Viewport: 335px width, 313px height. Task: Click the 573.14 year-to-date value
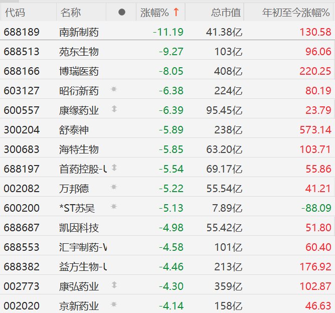point(315,130)
